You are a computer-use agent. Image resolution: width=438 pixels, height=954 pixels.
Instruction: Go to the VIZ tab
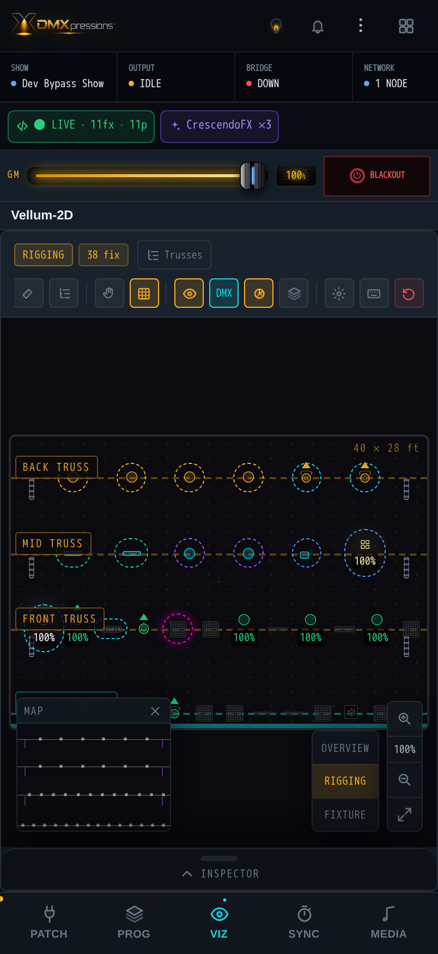pos(219,923)
